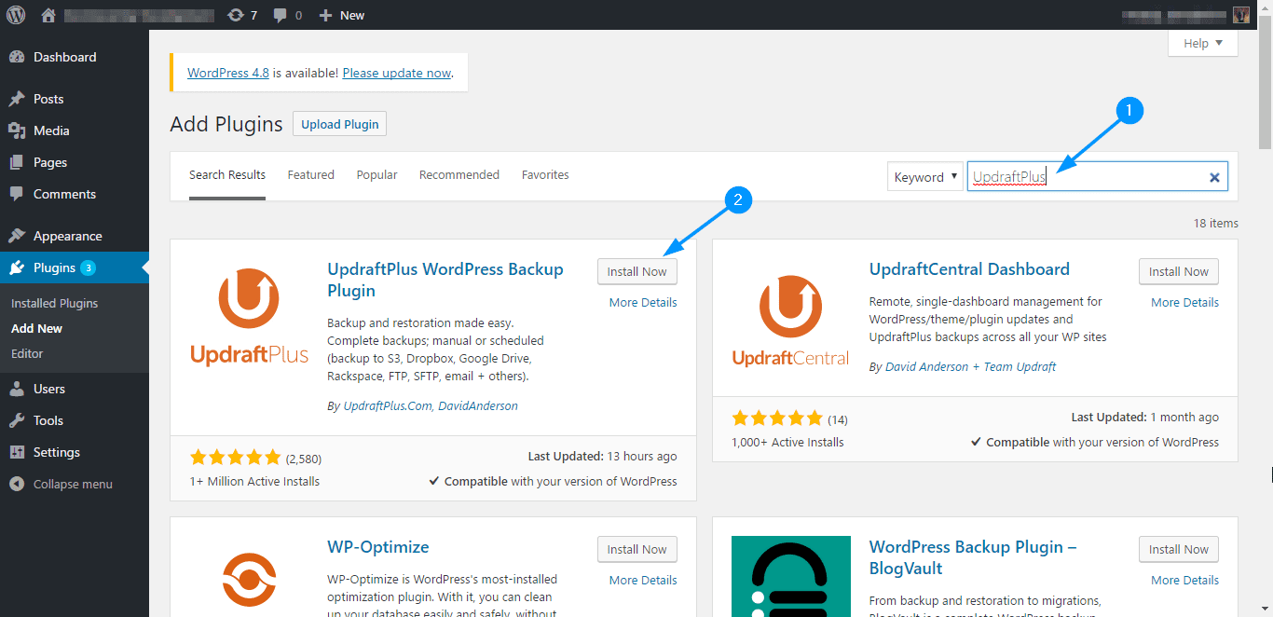Click the Plugins update count badge 3
This screenshot has height=617, width=1273.
pos(88,267)
